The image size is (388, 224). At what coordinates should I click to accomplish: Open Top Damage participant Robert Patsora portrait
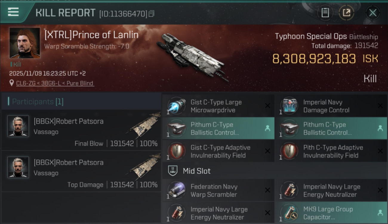18,167
